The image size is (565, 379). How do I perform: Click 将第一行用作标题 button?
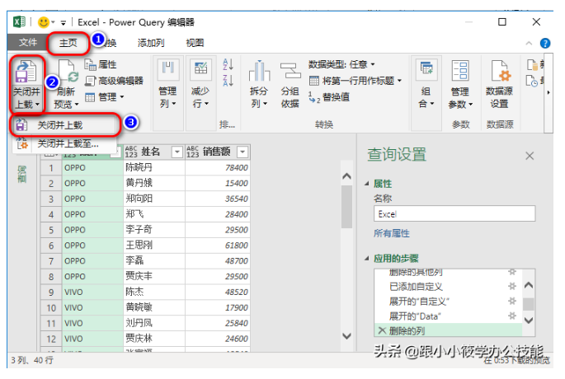[355, 81]
